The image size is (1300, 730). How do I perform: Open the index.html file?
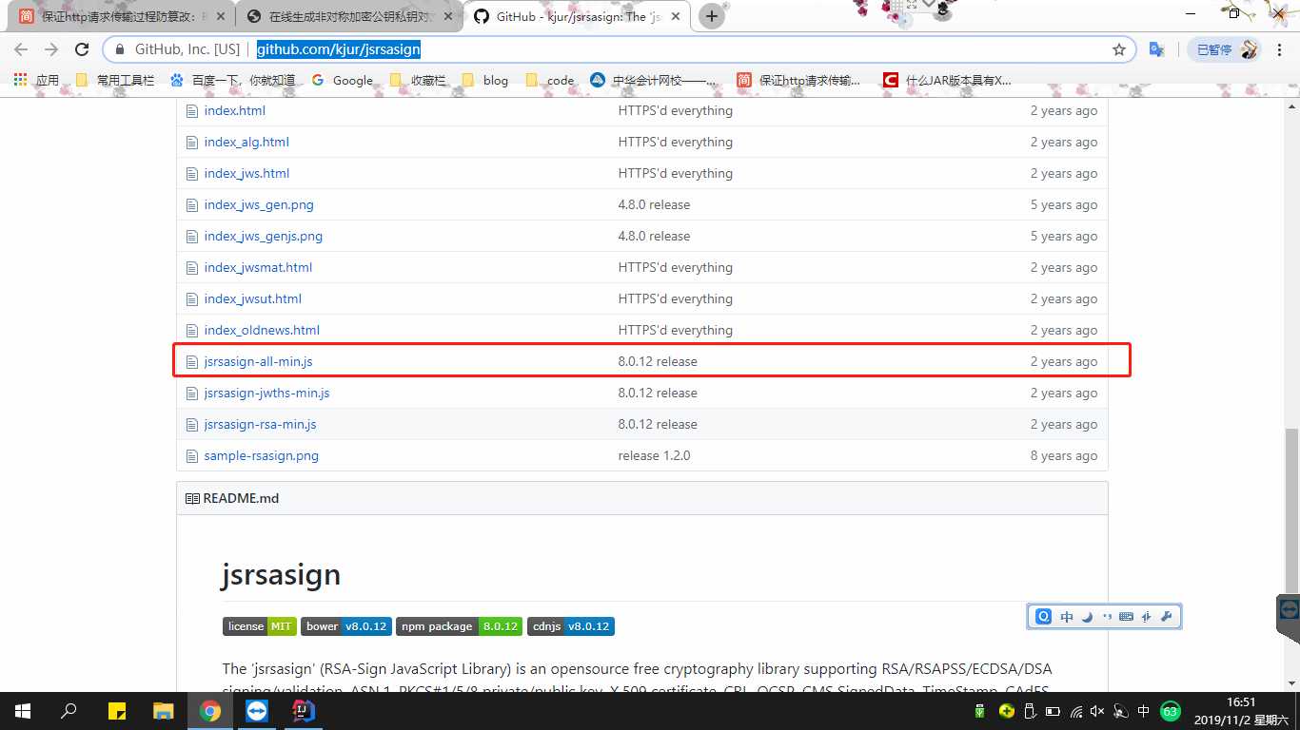[x=234, y=110]
